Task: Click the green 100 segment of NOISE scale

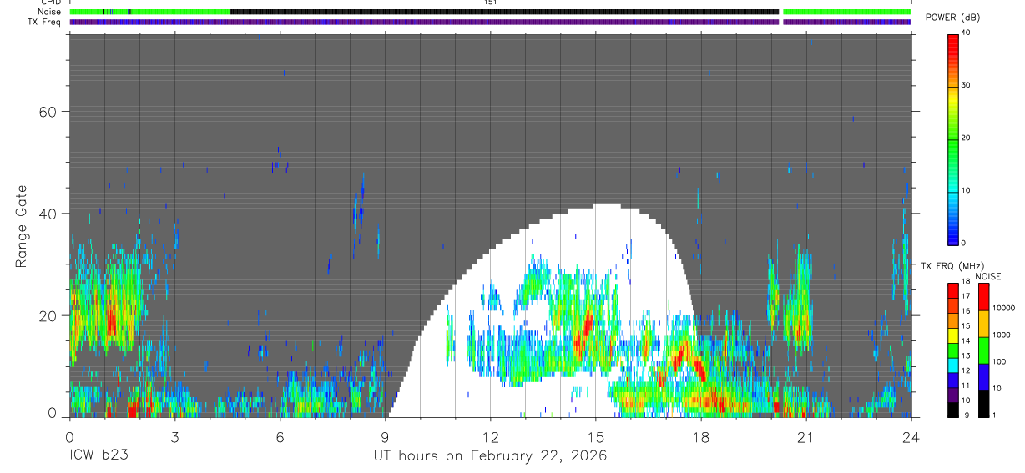Action: point(983,350)
